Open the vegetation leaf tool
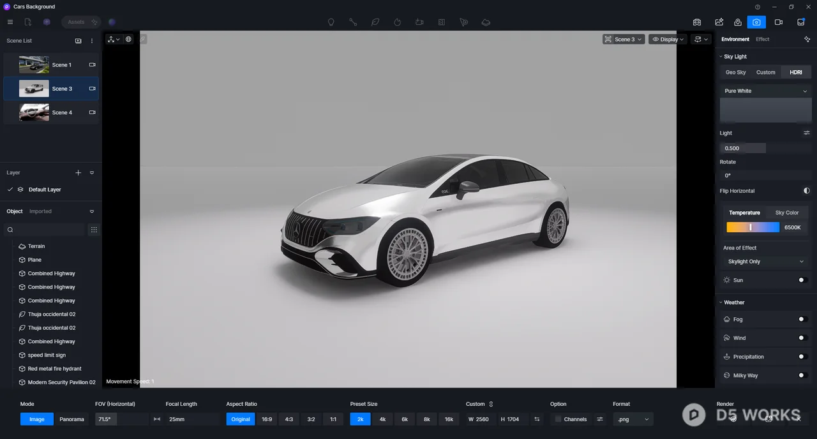This screenshot has height=439, width=817. point(375,22)
